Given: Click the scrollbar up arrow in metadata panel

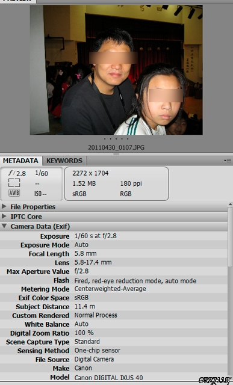Looking at the screenshot, I should tap(230, 205).
